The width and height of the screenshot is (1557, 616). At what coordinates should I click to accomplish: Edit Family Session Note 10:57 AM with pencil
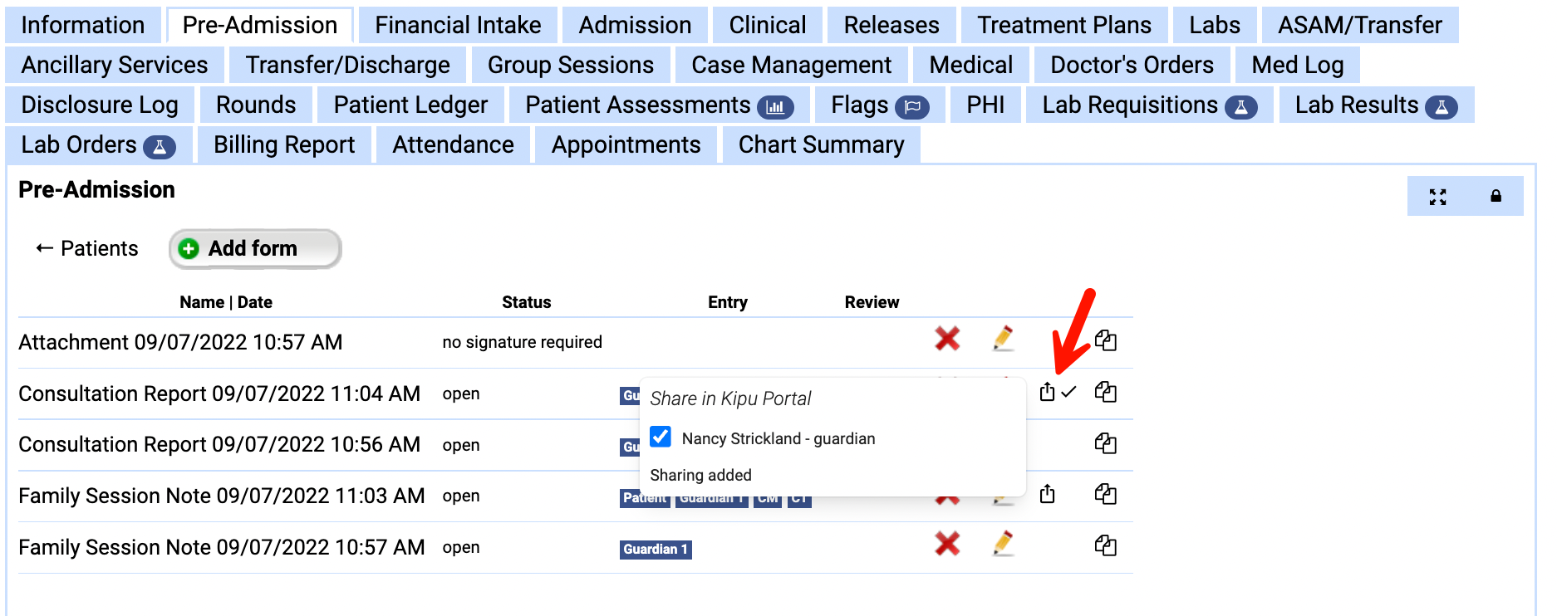pos(1003,544)
